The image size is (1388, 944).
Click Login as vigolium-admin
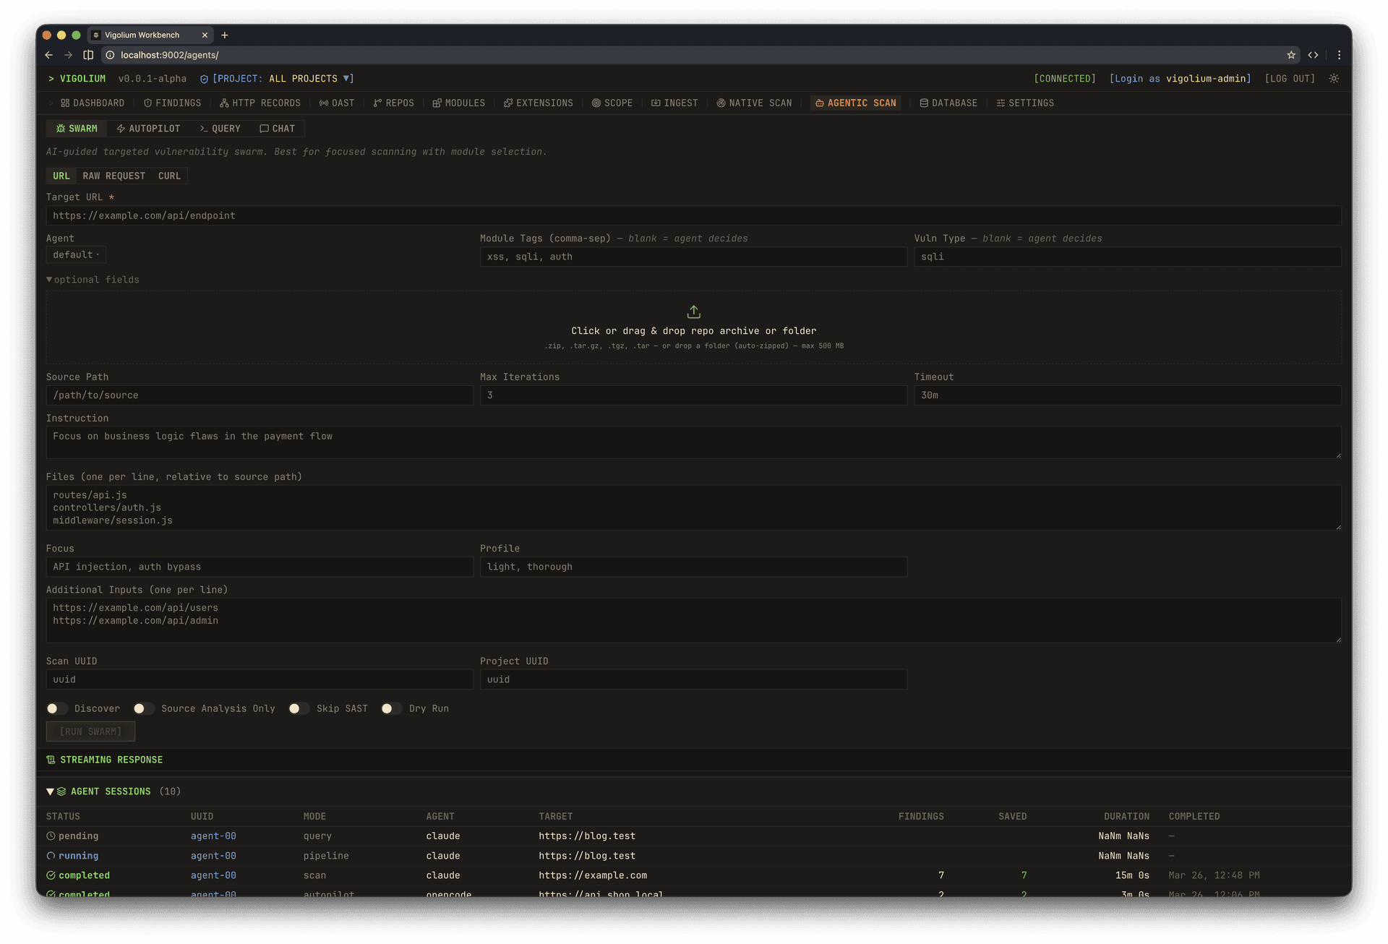tap(1180, 79)
